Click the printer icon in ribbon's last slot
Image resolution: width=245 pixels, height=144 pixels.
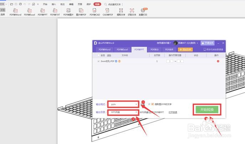point(143,11)
